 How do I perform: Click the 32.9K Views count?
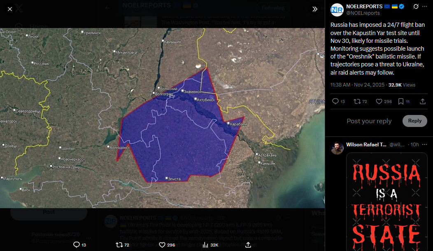tap(402, 85)
